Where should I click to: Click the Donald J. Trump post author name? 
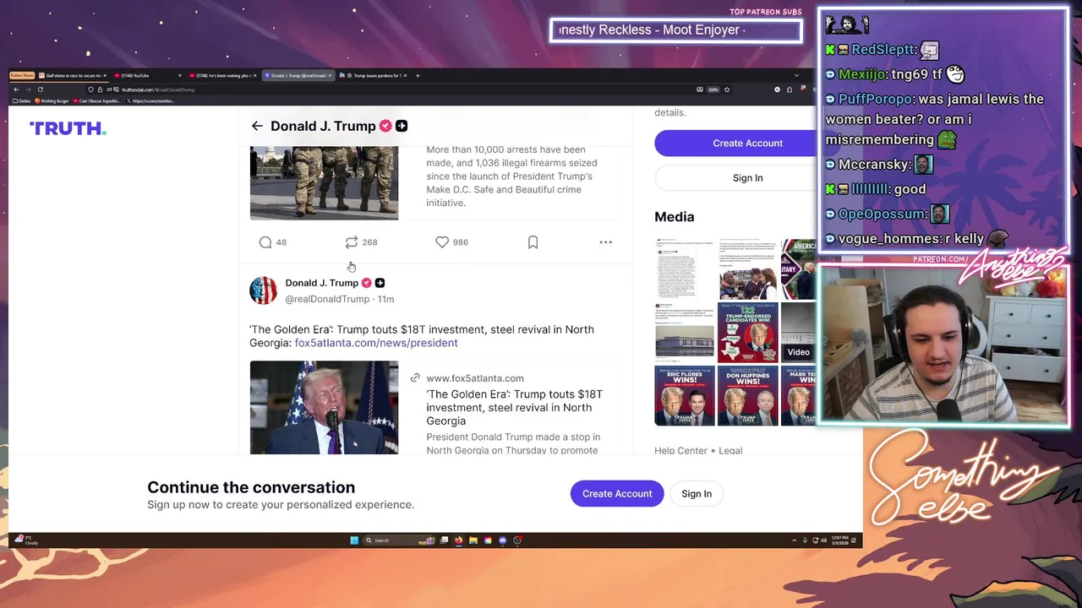(321, 283)
